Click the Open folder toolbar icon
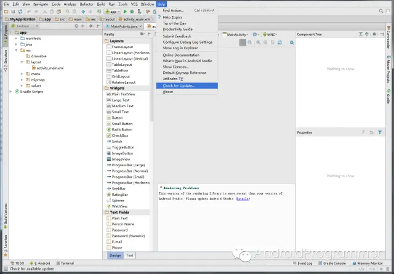Screen dimensions: 394x274 click(x=6, y=12)
